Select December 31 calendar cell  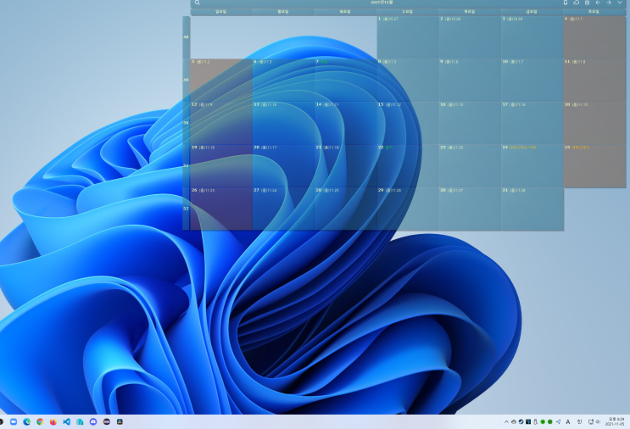pos(532,209)
